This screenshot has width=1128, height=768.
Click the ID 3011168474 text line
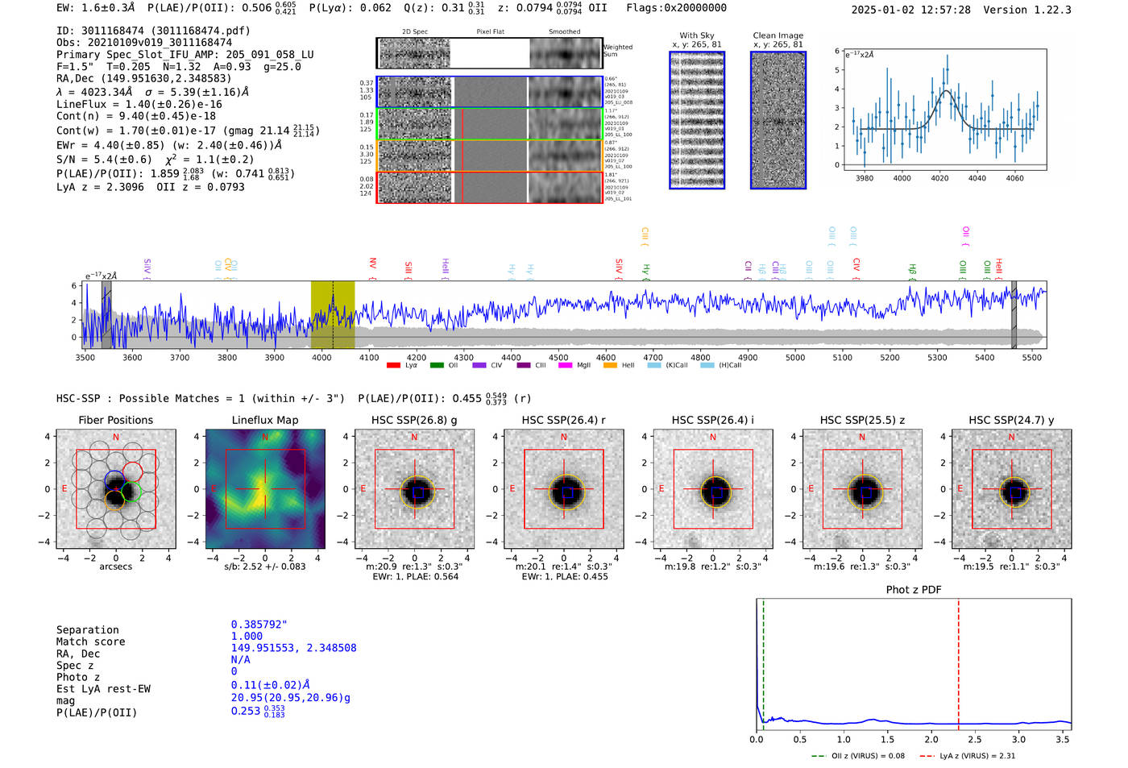[153, 31]
